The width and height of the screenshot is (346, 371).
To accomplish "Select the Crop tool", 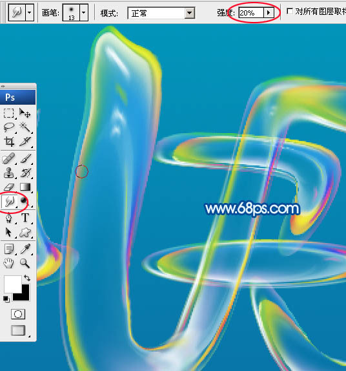I will point(9,142).
